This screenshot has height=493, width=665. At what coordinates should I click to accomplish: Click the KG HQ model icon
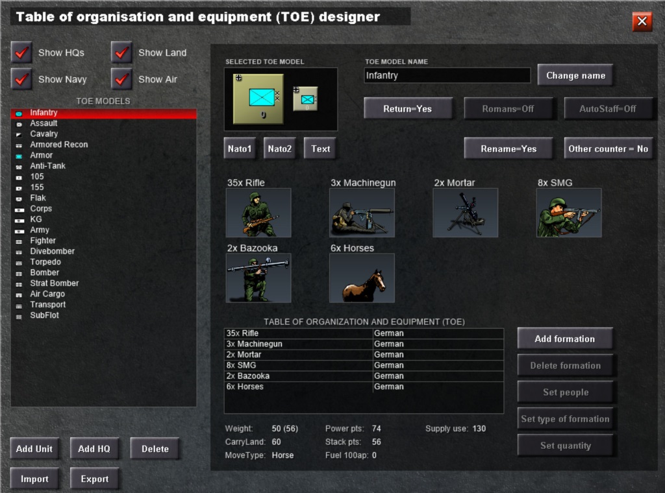(x=19, y=221)
